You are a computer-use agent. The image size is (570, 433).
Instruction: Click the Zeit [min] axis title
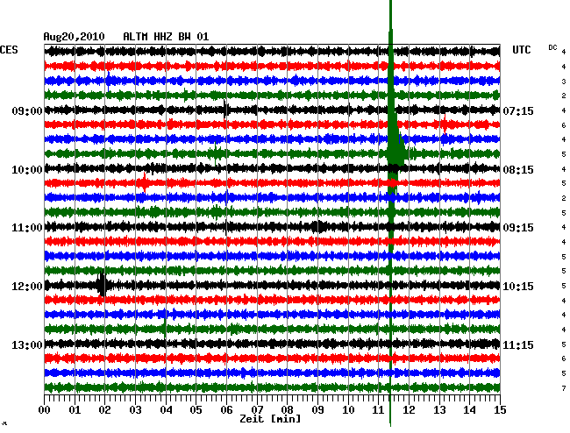[x=270, y=419]
